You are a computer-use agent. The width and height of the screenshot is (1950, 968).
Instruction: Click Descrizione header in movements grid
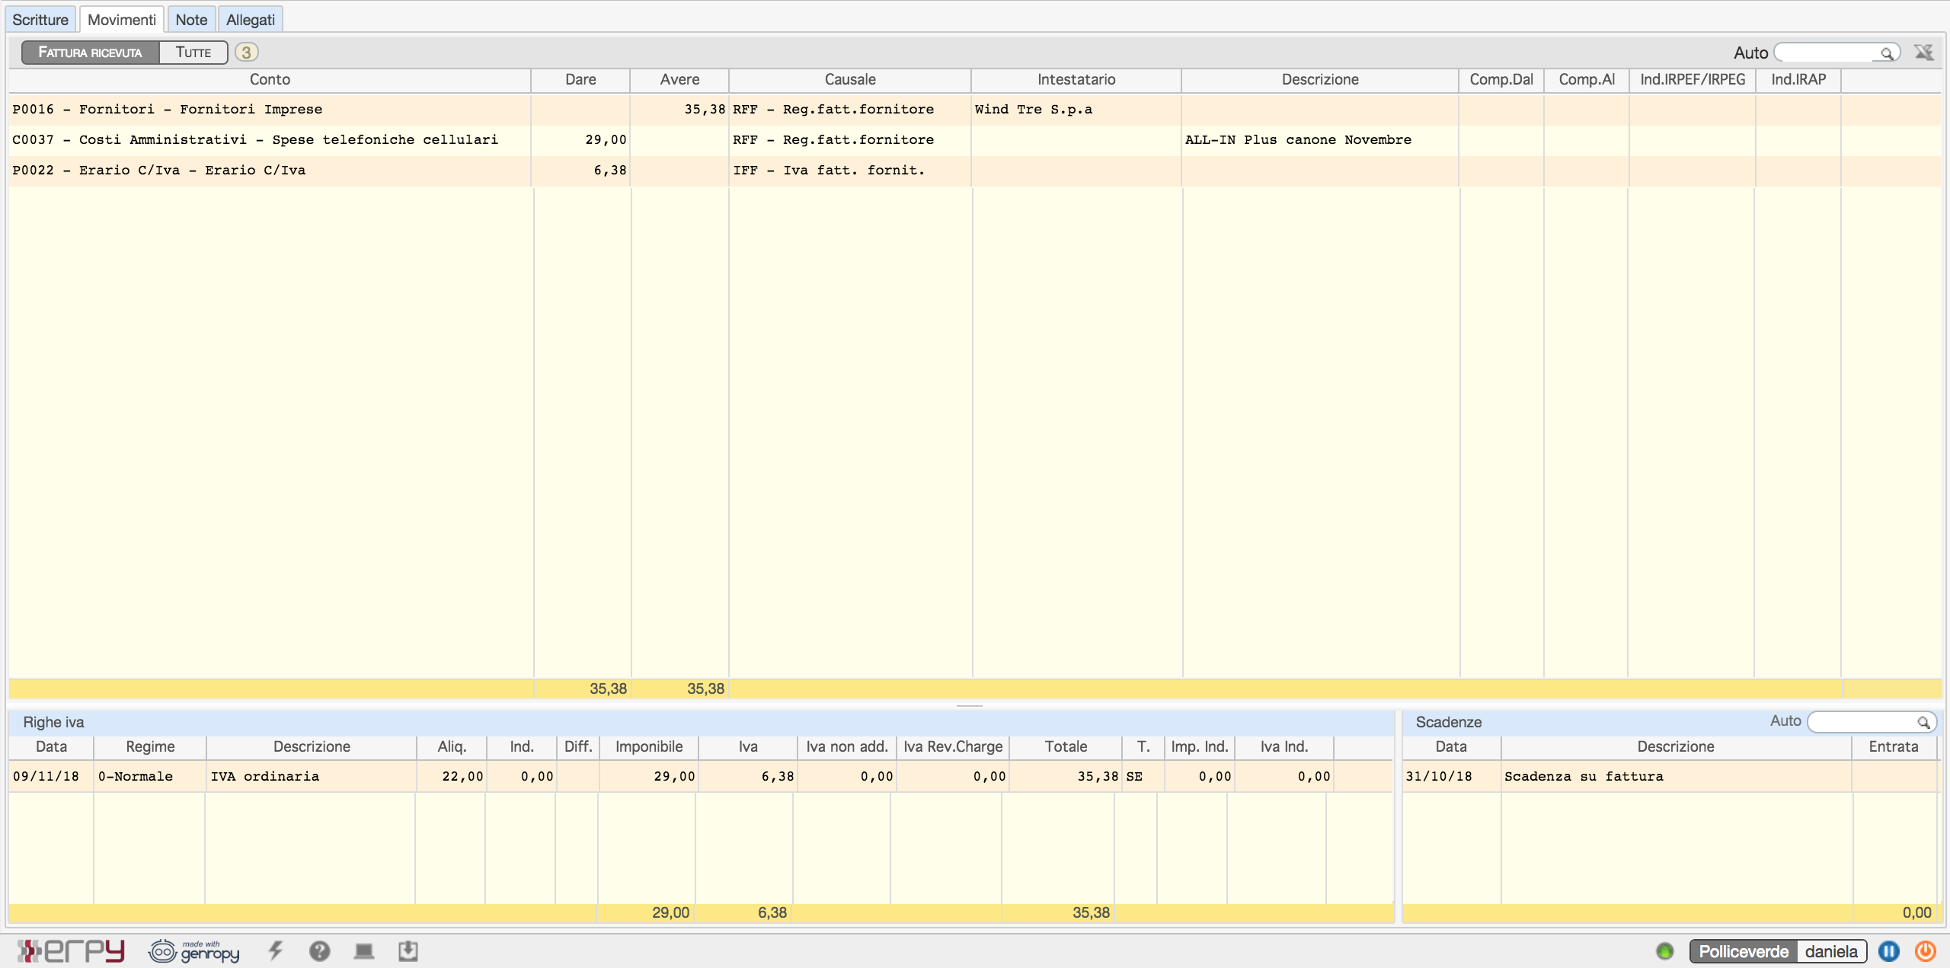point(1320,80)
